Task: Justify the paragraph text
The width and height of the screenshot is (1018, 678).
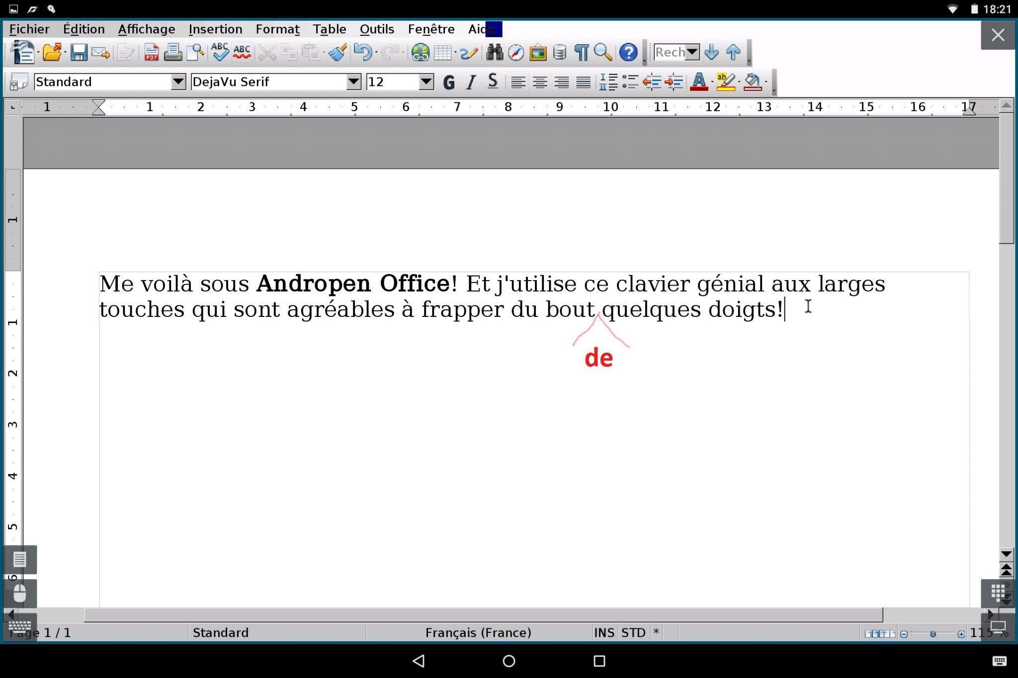Action: (x=584, y=82)
